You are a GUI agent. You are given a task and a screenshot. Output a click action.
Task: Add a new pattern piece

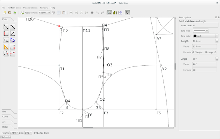(22, 13)
